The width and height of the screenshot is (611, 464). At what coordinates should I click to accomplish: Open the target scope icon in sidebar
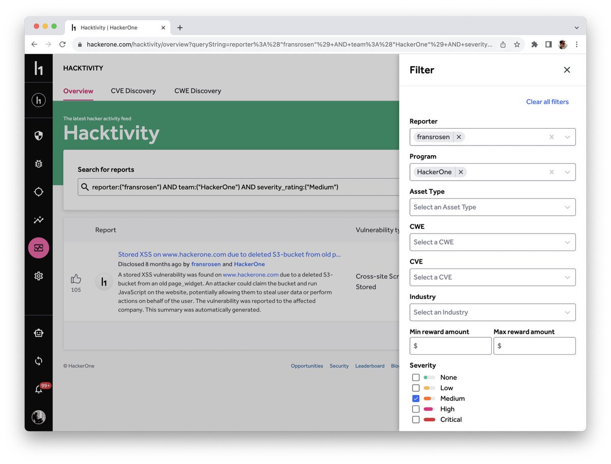[39, 192]
